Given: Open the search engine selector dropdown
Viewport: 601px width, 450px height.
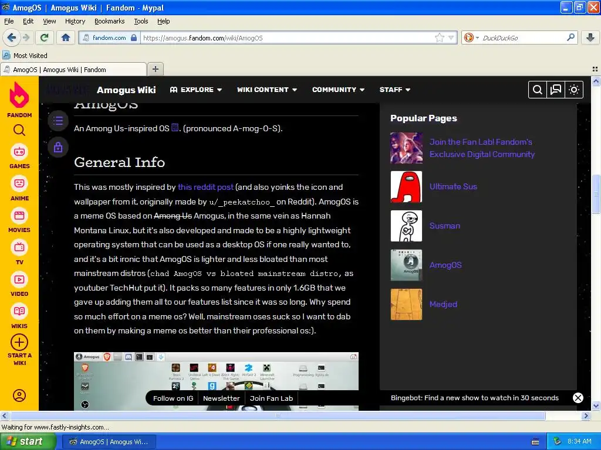Looking at the screenshot, I should (471, 37).
